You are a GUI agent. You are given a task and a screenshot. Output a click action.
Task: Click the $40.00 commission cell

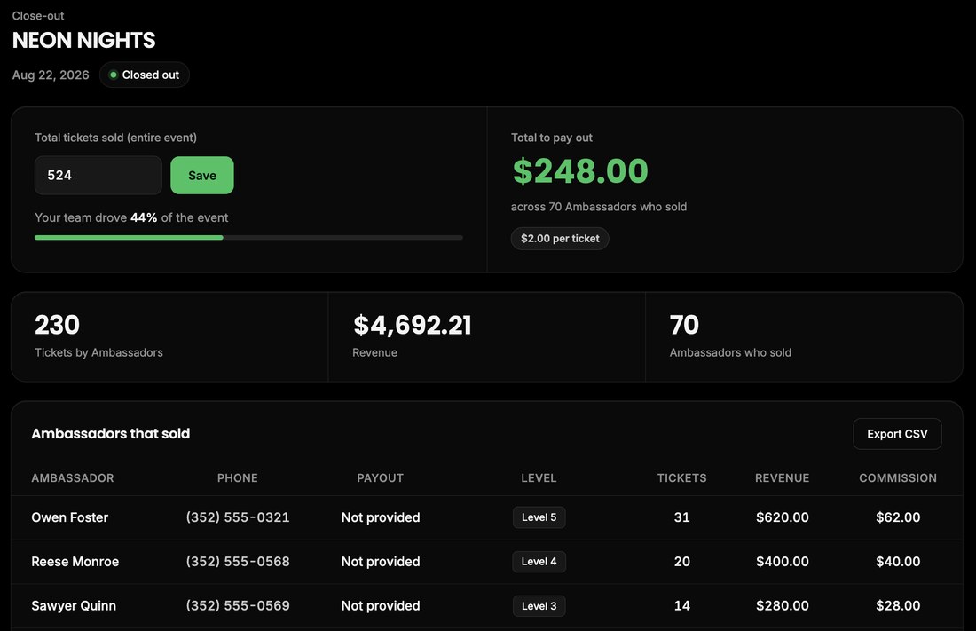coord(898,561)
